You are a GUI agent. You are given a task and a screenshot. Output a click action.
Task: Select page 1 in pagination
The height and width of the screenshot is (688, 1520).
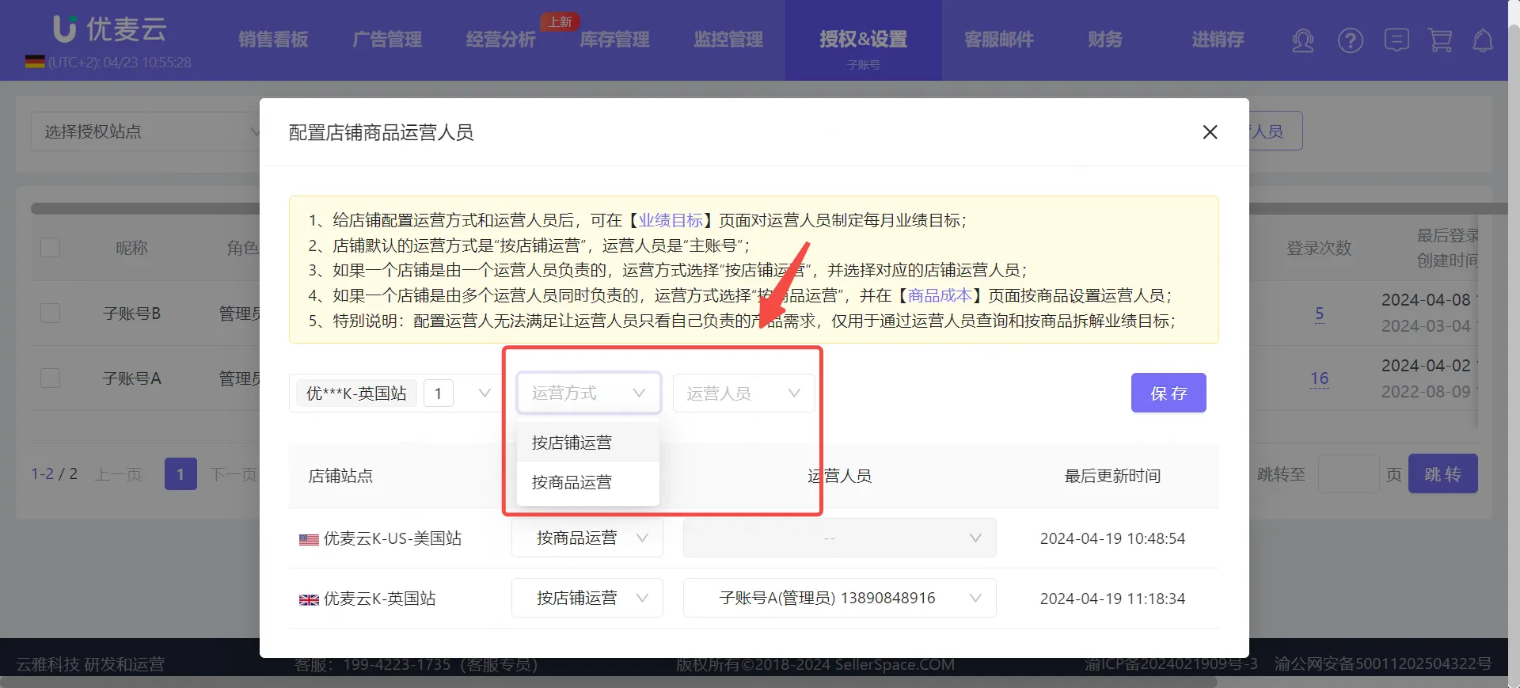point(180,474)
